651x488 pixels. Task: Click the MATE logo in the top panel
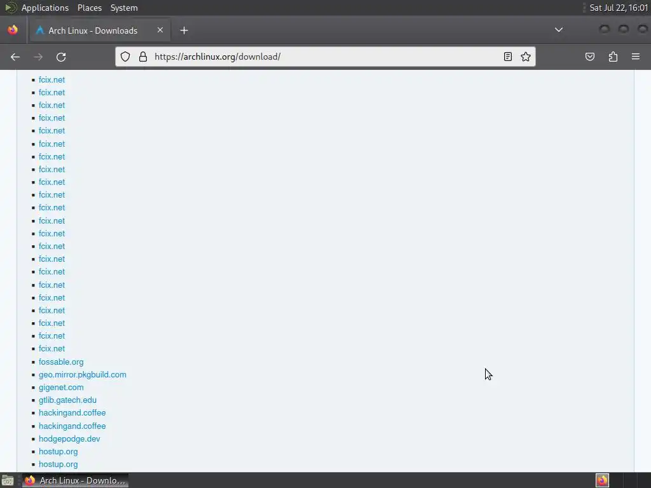10,8
